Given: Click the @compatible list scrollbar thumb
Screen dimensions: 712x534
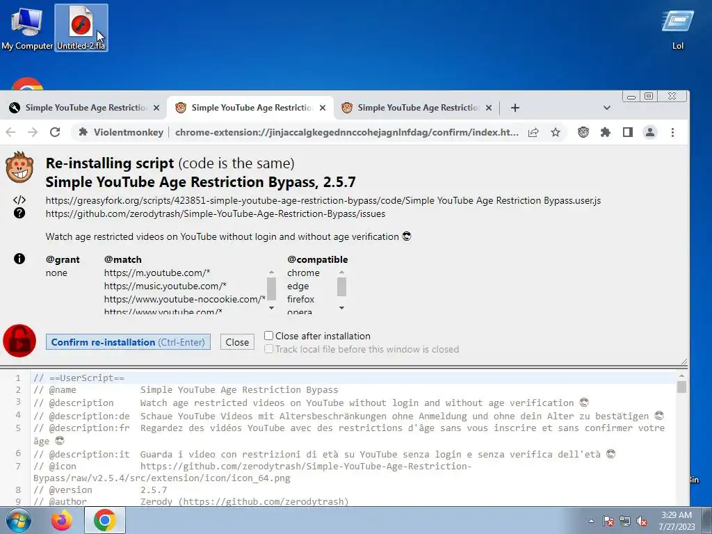Looking at the screenshot, I should 341,287.
